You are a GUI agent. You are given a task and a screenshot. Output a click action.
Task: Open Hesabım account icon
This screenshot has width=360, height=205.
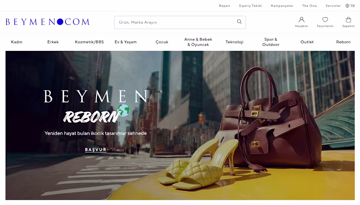[x=301, y=20]
